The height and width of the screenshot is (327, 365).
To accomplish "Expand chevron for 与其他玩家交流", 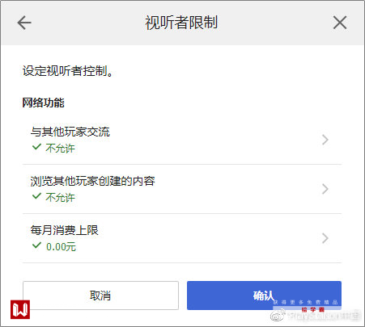I will click(x=325, y=140).
